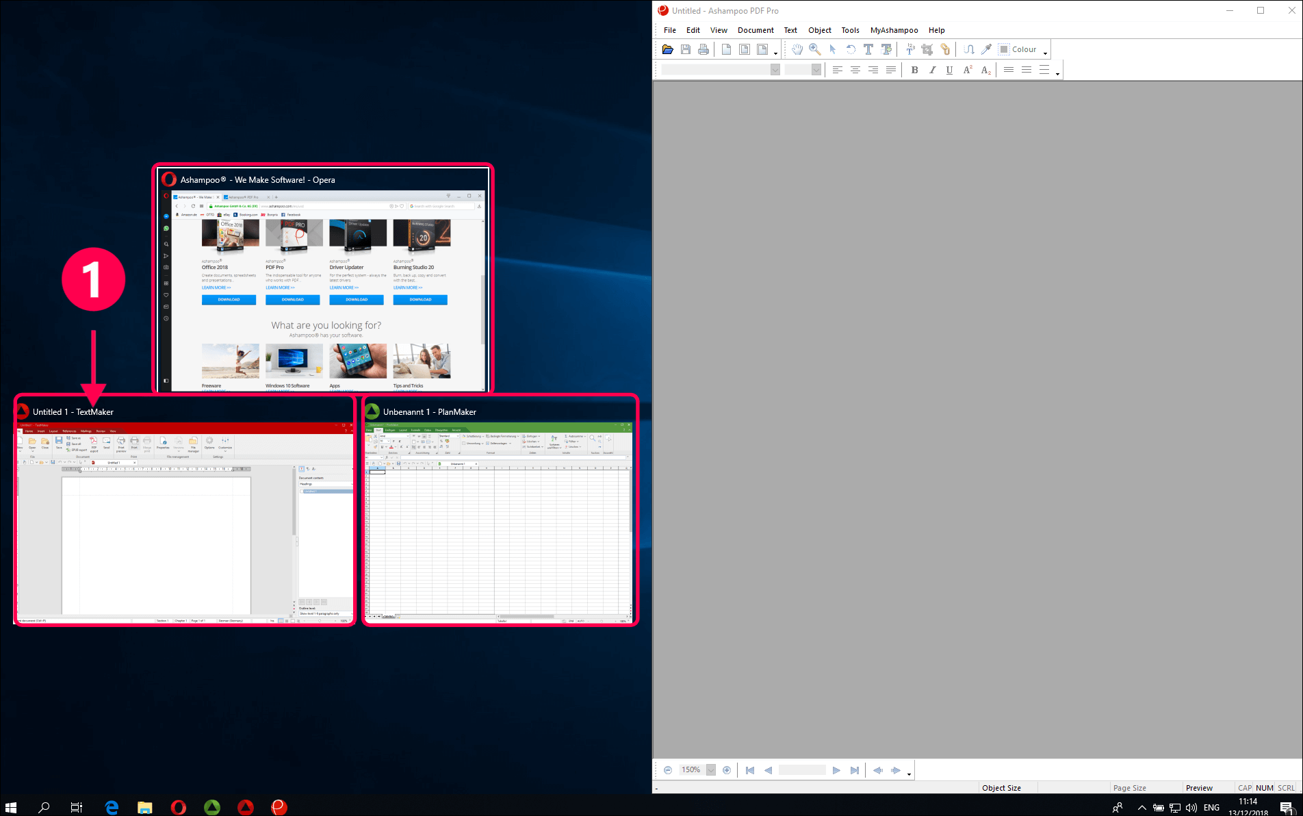Viewport: 1303px width, 816px height.
Task: Open the Text menu
Action: (790, 30)
